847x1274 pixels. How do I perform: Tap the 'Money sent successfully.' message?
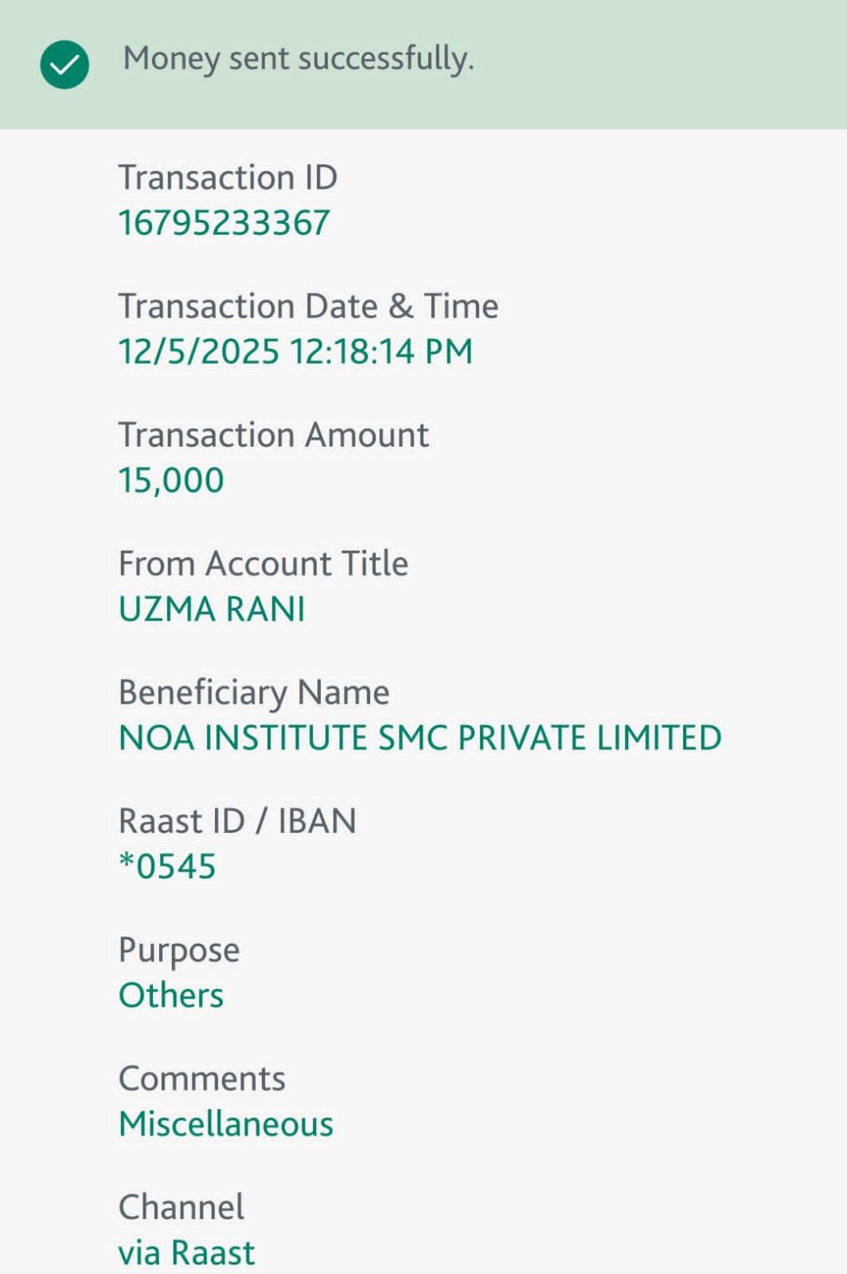coord(299,59)
